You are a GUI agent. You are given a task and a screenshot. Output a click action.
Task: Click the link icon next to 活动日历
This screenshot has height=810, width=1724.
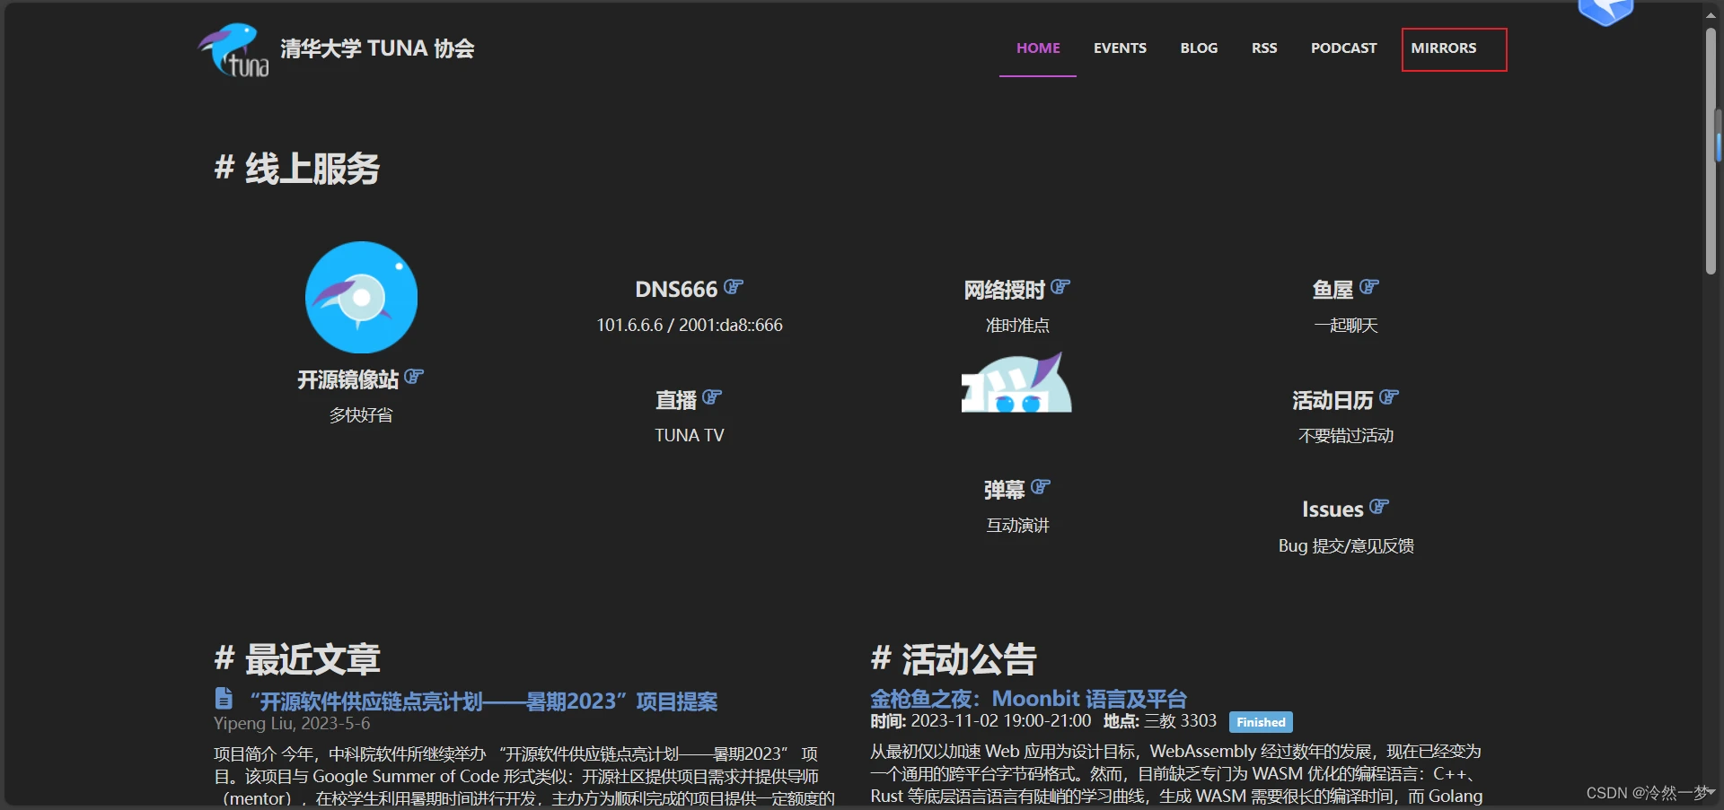1389,397
